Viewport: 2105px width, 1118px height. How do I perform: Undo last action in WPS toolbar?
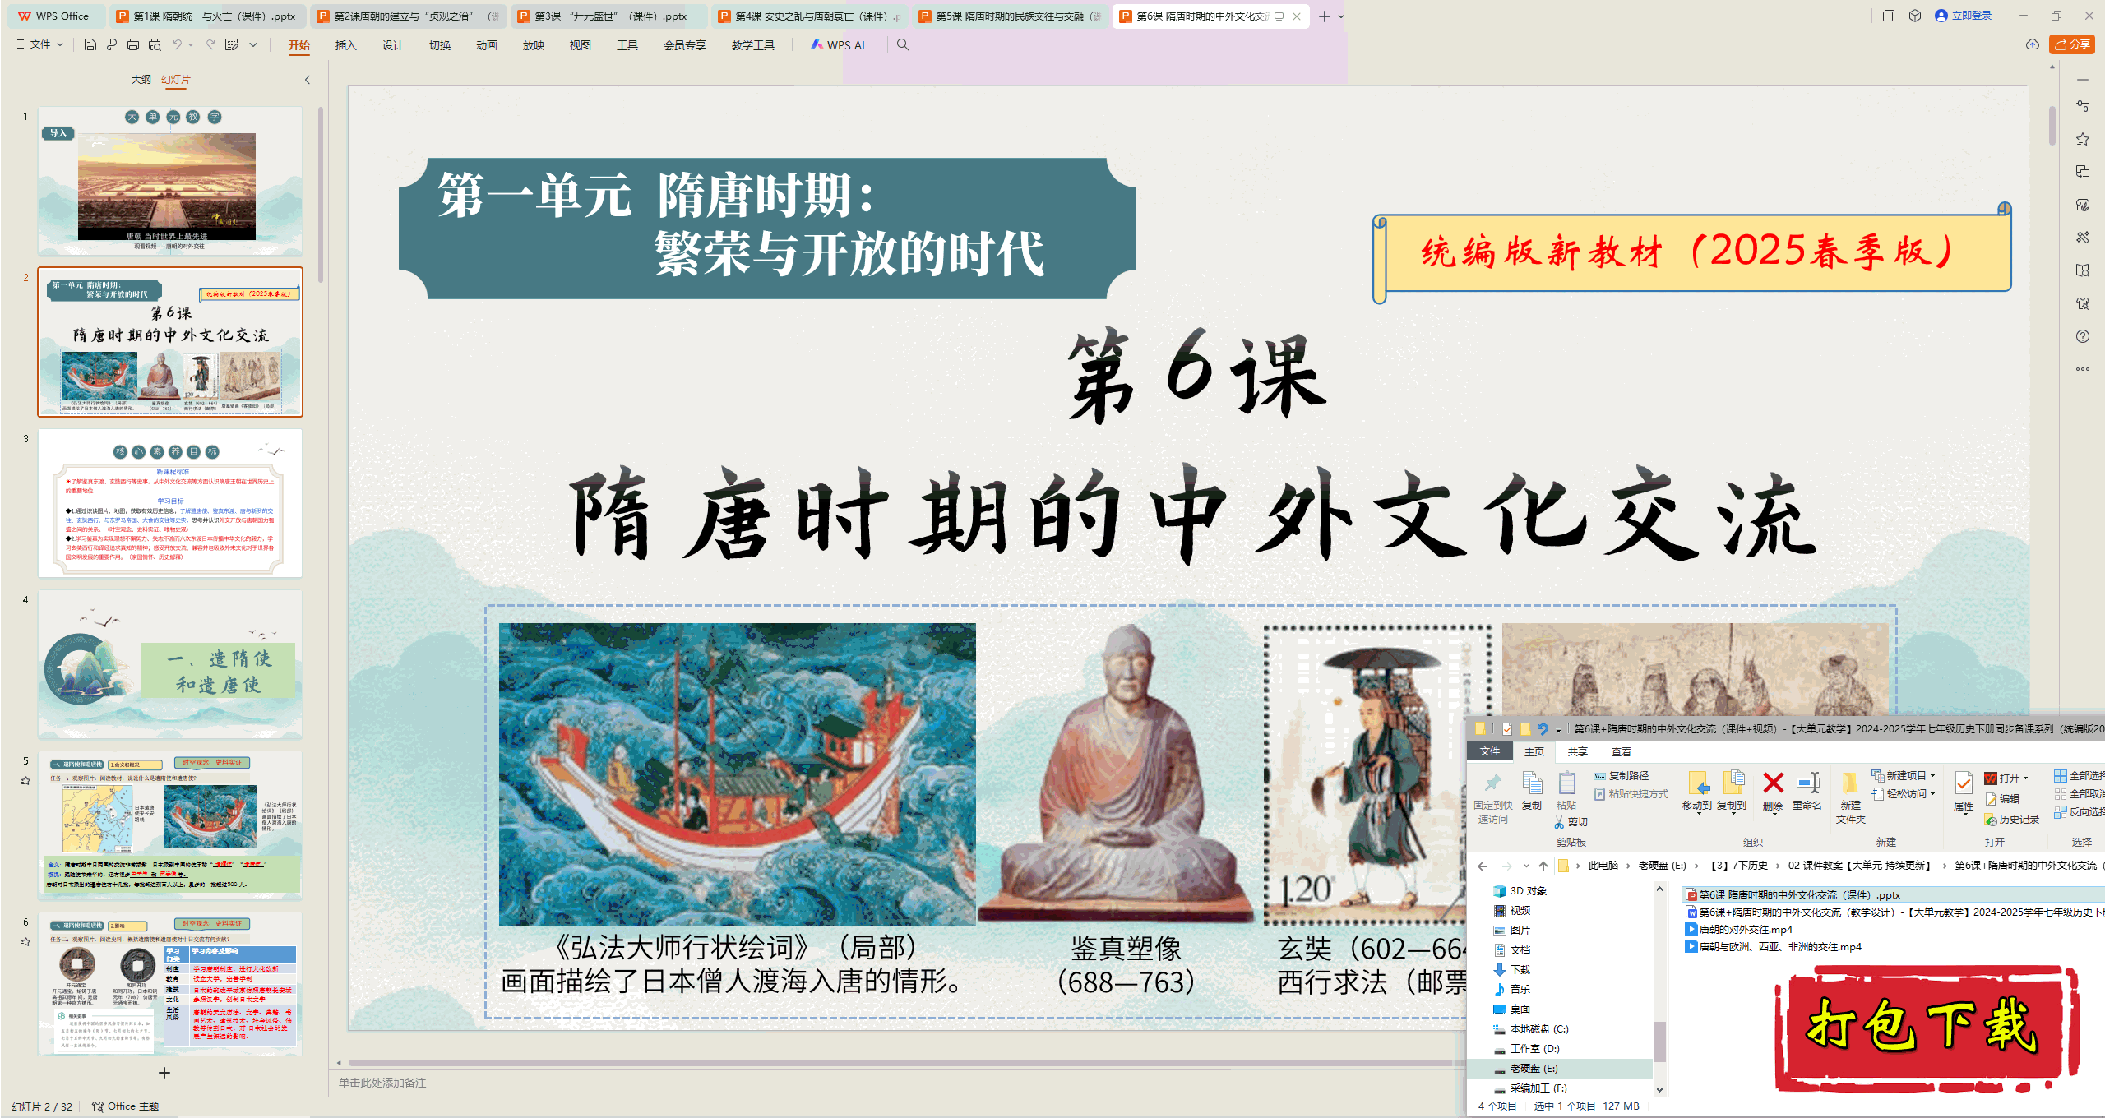pos(177,44)
